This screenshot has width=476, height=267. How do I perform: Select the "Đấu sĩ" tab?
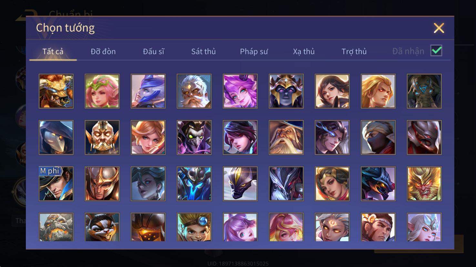[x=154, y=52]
